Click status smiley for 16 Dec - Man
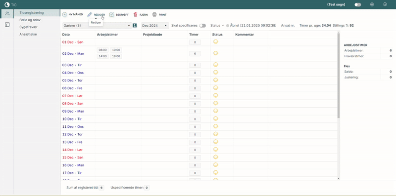Image resolution: width=396 pixels, height=196 pixels. 215,165
